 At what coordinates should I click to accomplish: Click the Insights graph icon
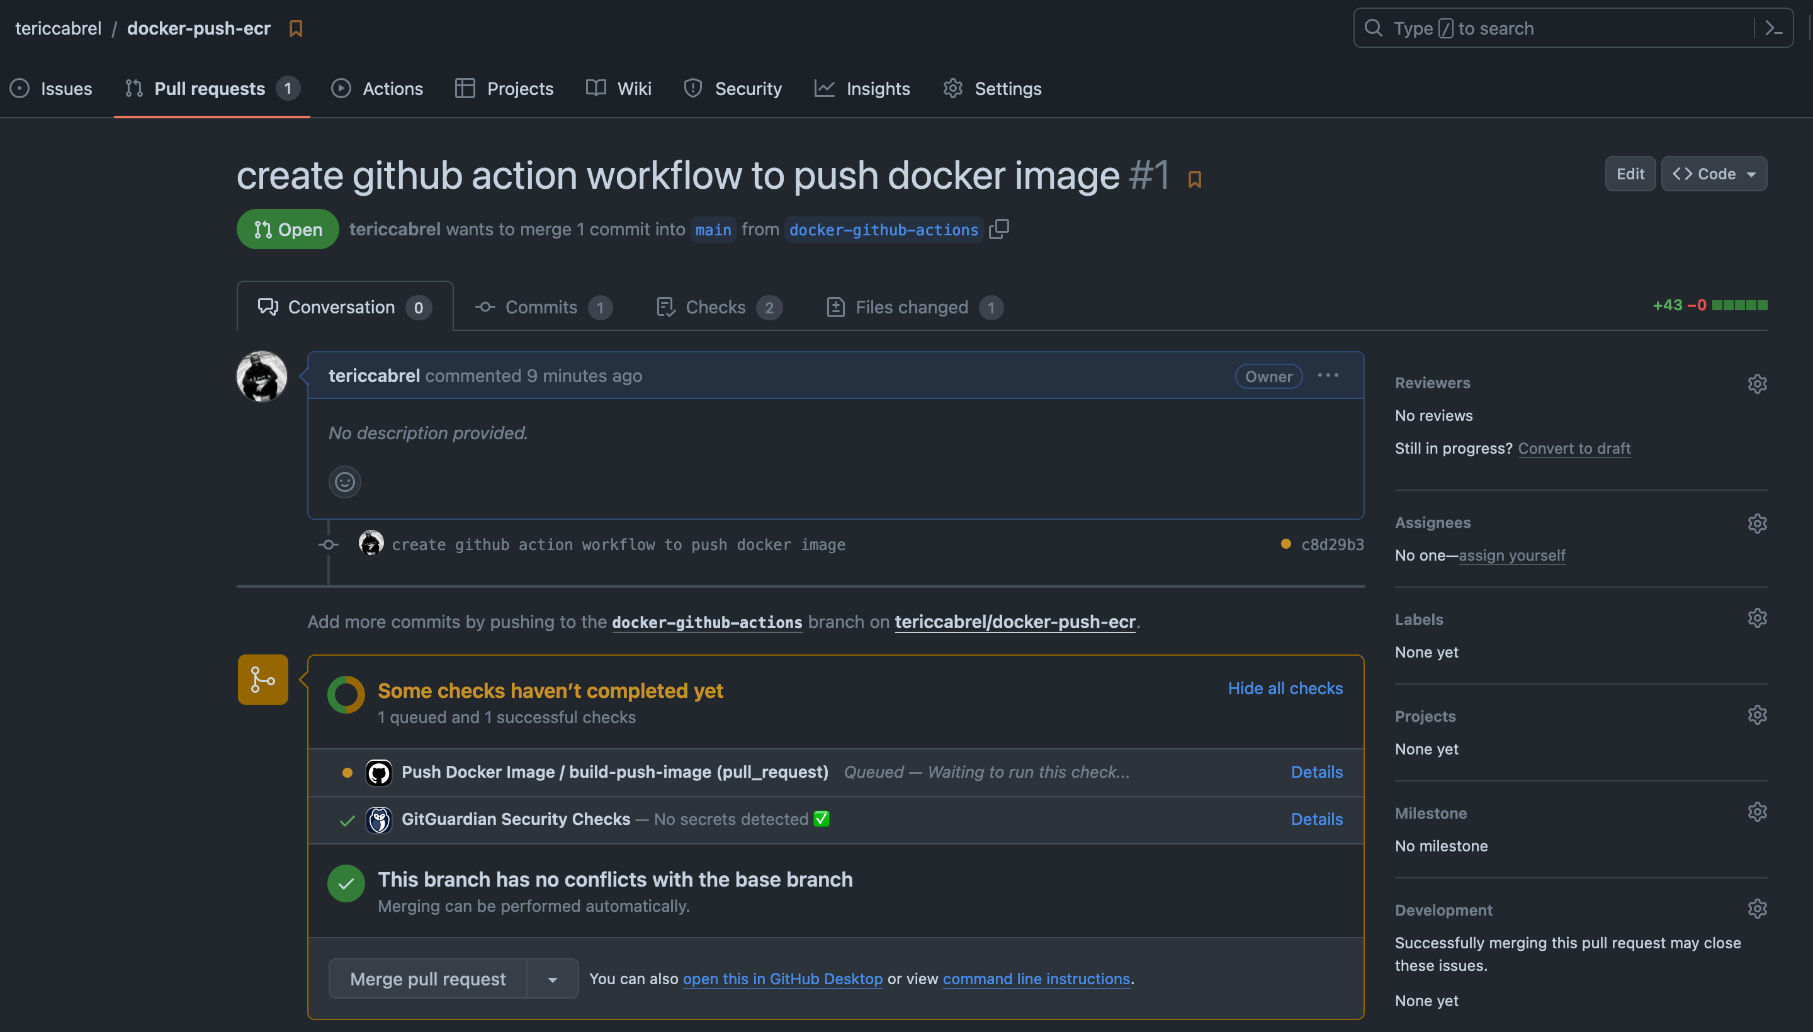click(x=823, y=88)
